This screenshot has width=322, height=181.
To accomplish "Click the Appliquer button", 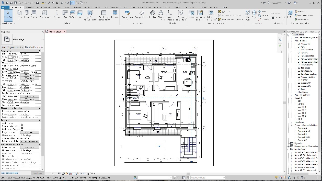I will click(x=37, y=173).
